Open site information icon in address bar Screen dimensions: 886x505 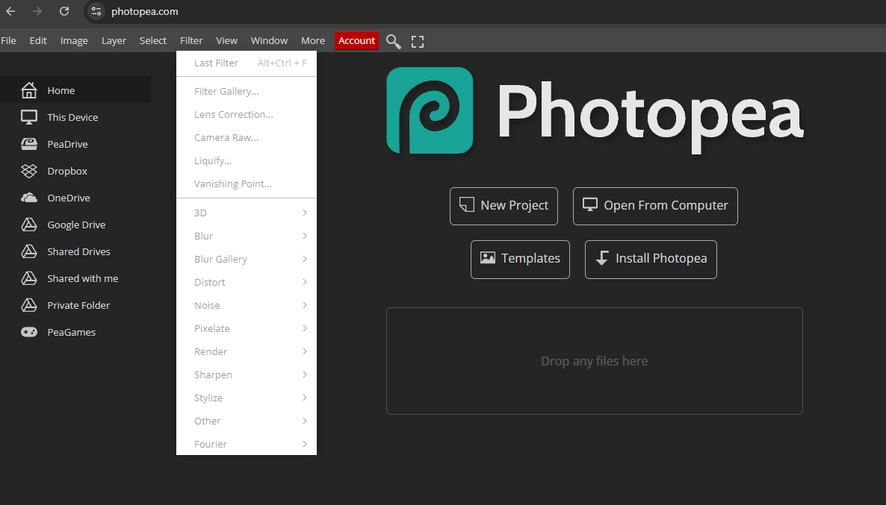[96, 11]
